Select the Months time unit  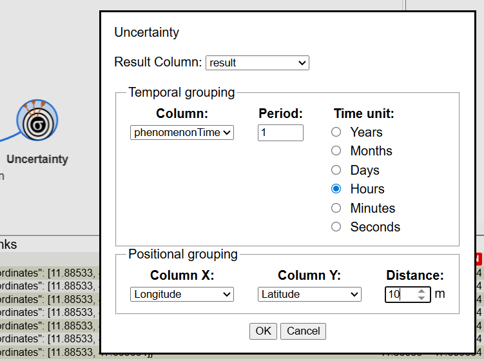(336, 151)
